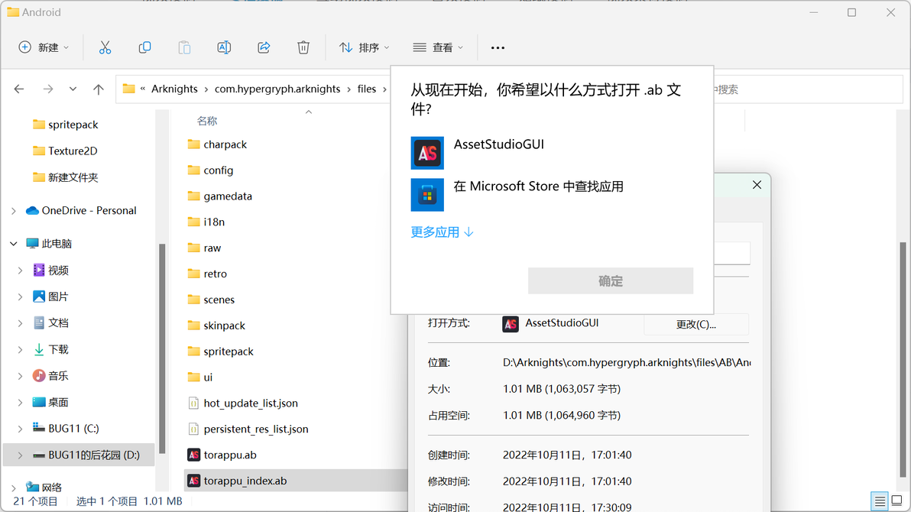This screenshot has width=911, height=512.
Task: Go back with the left arrow
Action: tap(19, 89)
